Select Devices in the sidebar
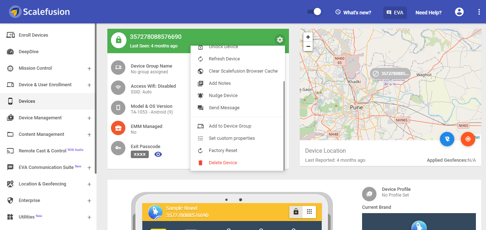 click(x=48, y=101)
